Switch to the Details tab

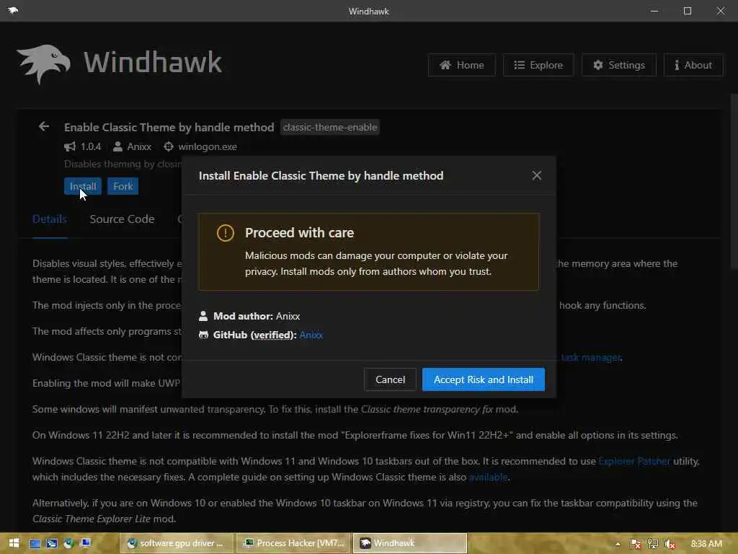(50, 219)
